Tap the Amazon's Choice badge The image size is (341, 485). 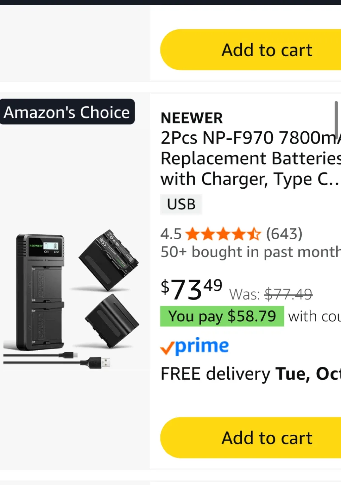click(67, 112)
